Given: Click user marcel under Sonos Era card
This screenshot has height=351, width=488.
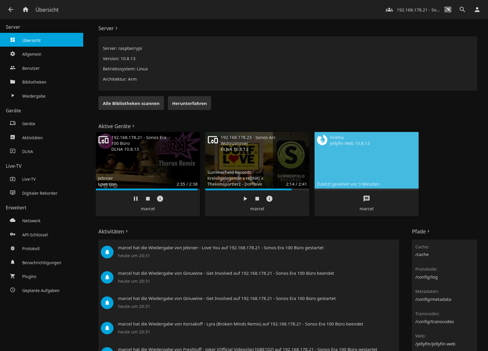Looking at the screenshot, I should tap(148, 209).
